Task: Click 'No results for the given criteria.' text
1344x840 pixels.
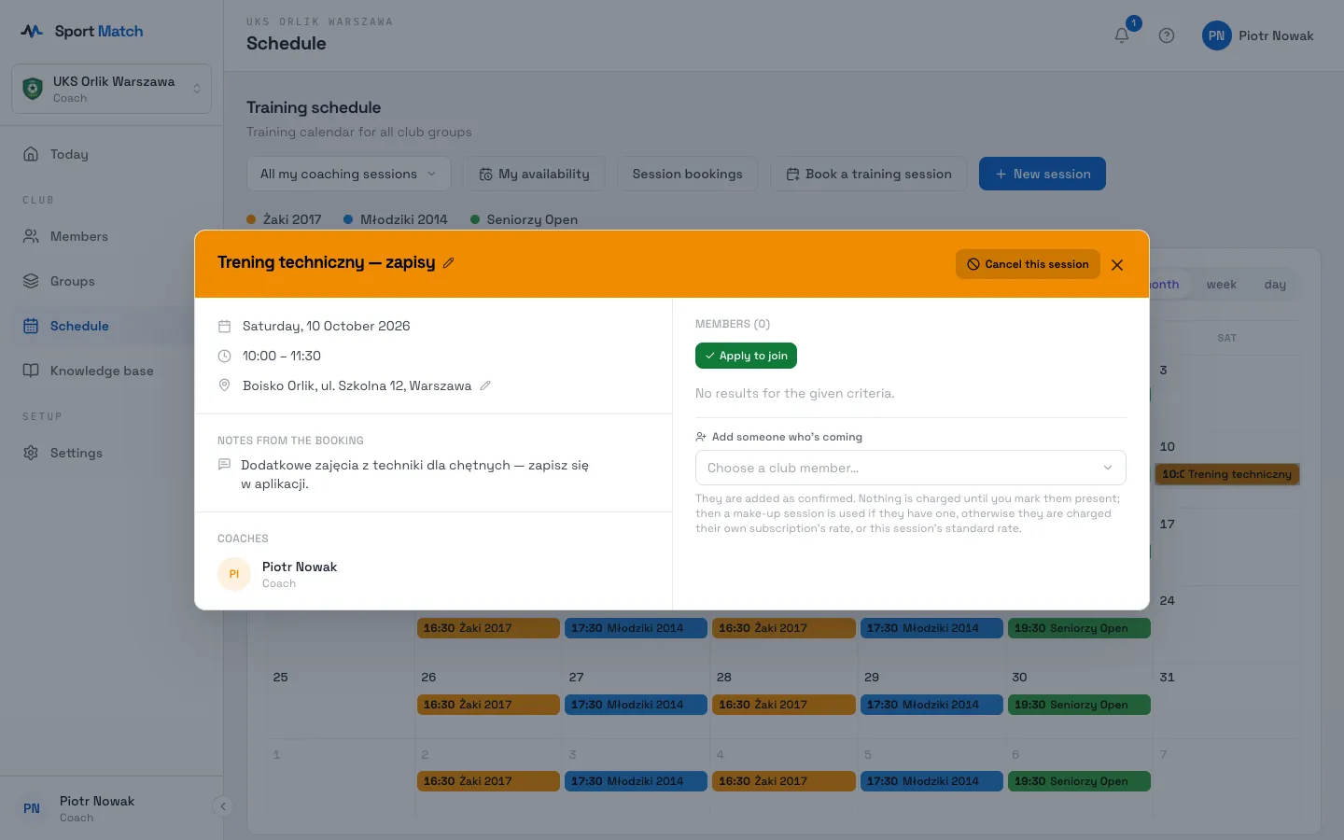Action: [x=795, y=393]
